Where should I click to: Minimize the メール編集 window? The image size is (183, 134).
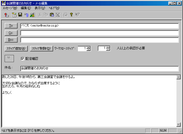(170, 3)
